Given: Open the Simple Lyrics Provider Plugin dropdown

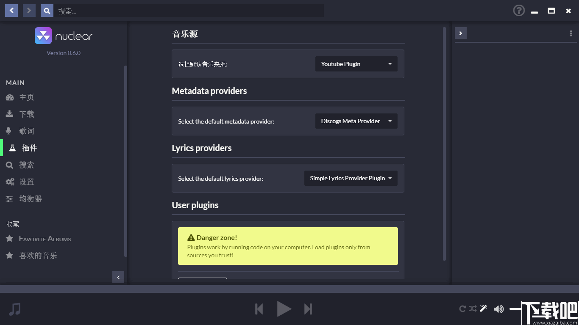Looking at the screenshot, I should (x=351, y=178).
